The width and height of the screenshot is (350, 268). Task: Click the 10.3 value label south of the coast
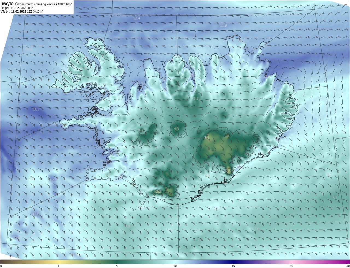[x=217, y=209]
